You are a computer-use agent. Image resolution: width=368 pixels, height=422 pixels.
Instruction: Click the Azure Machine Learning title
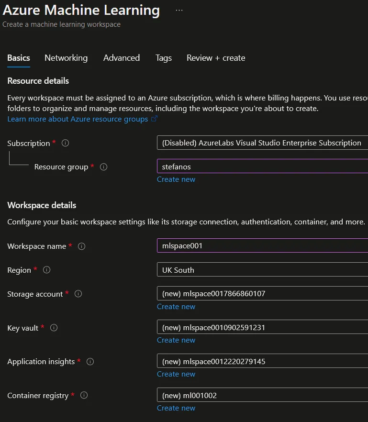click(x=81, y=10)
